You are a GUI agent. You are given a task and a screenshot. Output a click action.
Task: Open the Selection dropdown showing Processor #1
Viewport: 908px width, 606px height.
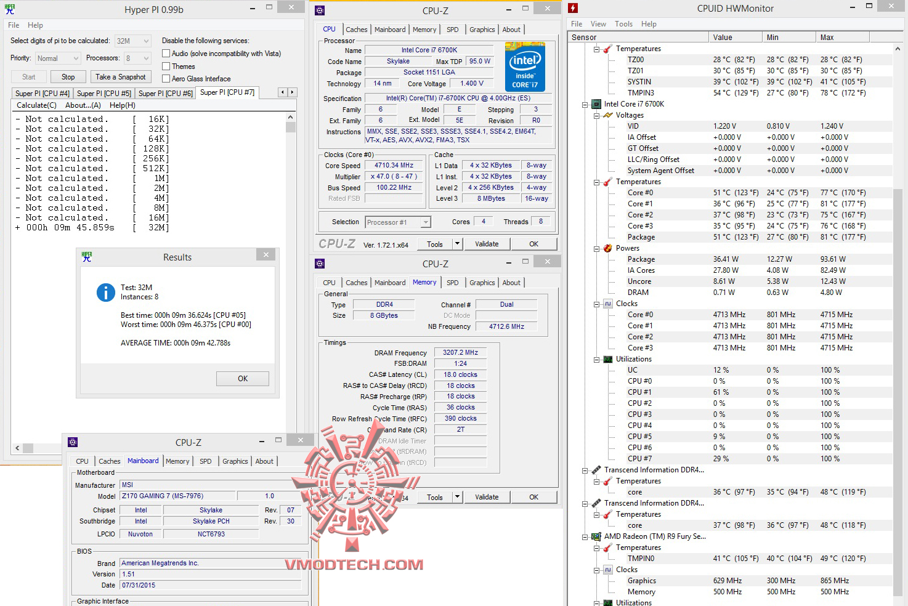(398, 222)
